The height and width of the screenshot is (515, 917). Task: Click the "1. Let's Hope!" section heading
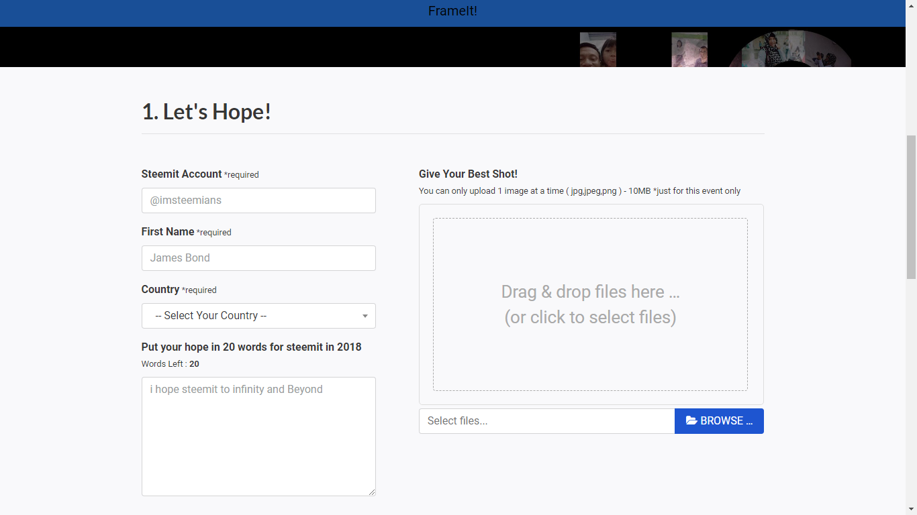[x=206, y=111]
